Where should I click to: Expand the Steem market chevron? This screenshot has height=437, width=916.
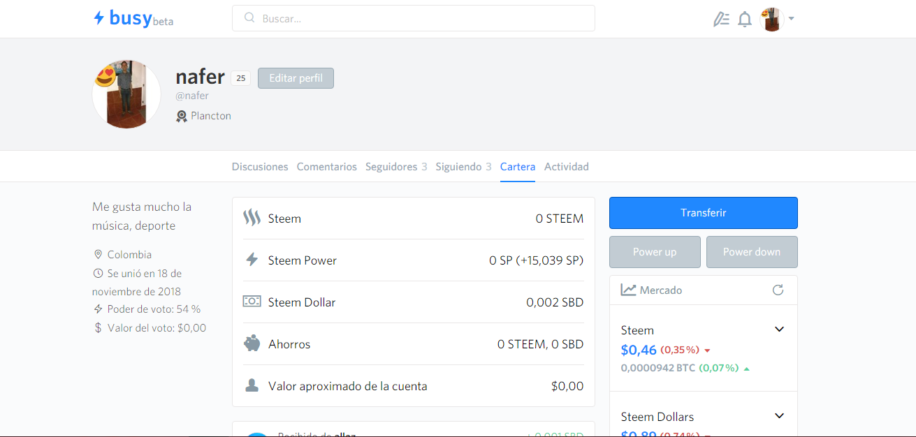point(780,329)
